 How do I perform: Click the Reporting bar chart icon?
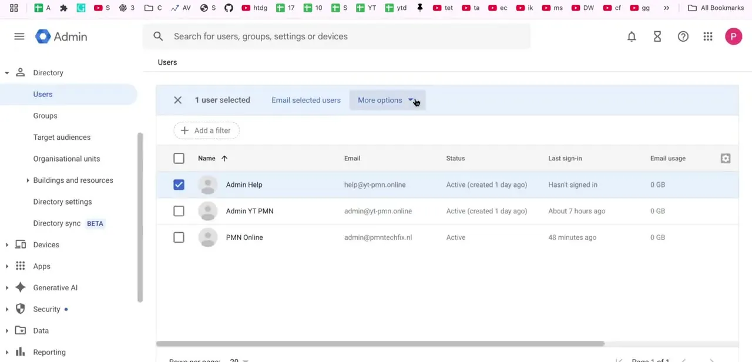21,352
